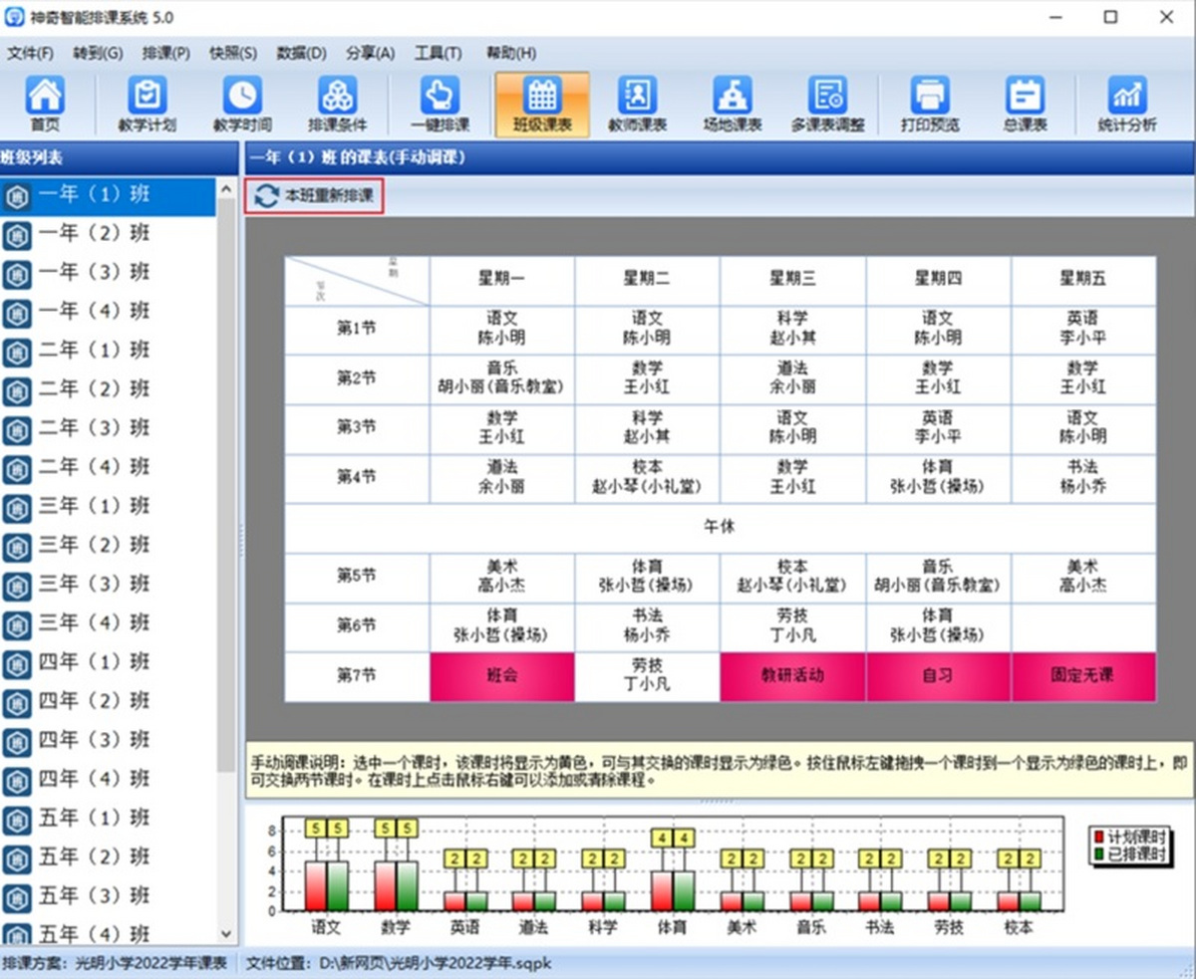
Task: Select 四年（4）班 in the class list
Action: point(108,781)
